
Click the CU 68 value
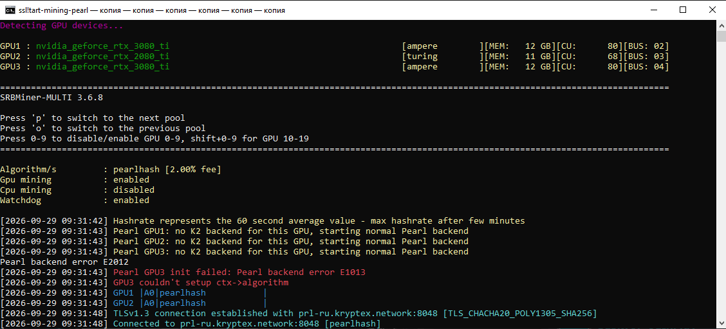(x=613, y=57)
